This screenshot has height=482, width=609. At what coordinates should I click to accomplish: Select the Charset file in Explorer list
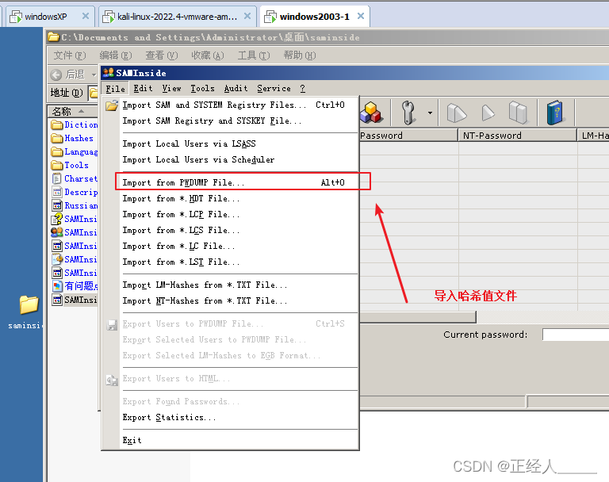point(75,178)
